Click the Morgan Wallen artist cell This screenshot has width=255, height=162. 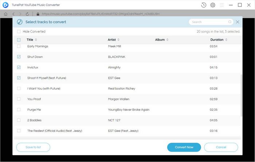[x=118, y=99]
